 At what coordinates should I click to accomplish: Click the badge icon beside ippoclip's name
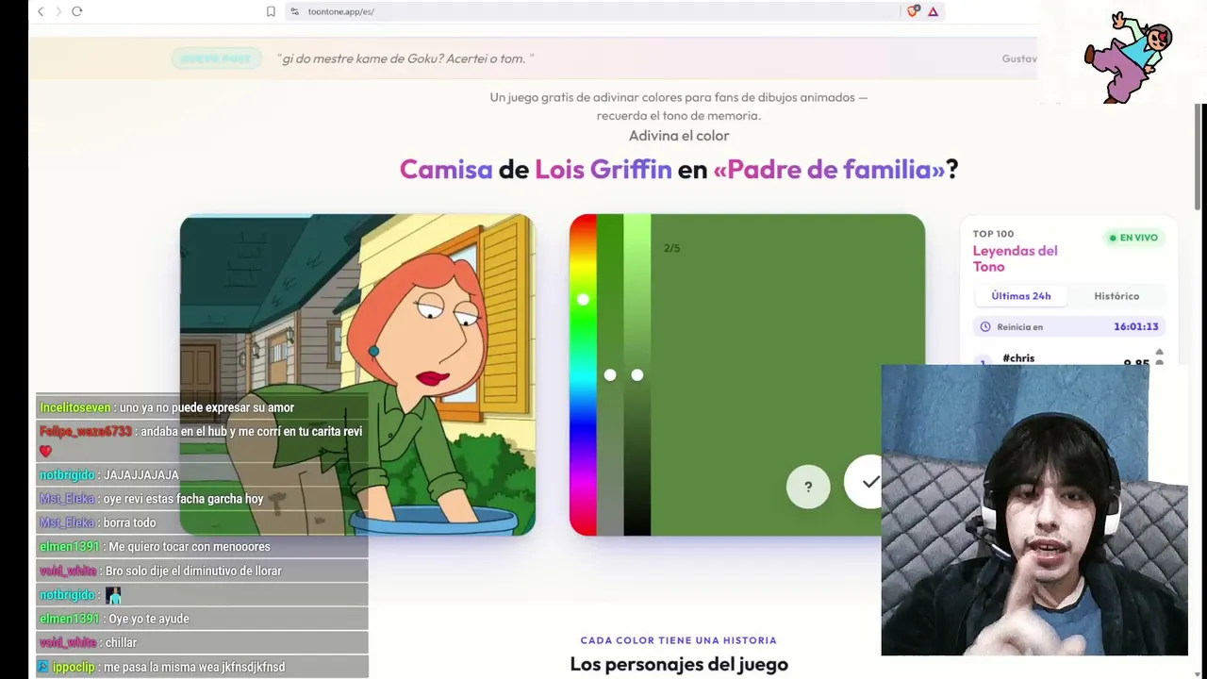click(42, 667)
